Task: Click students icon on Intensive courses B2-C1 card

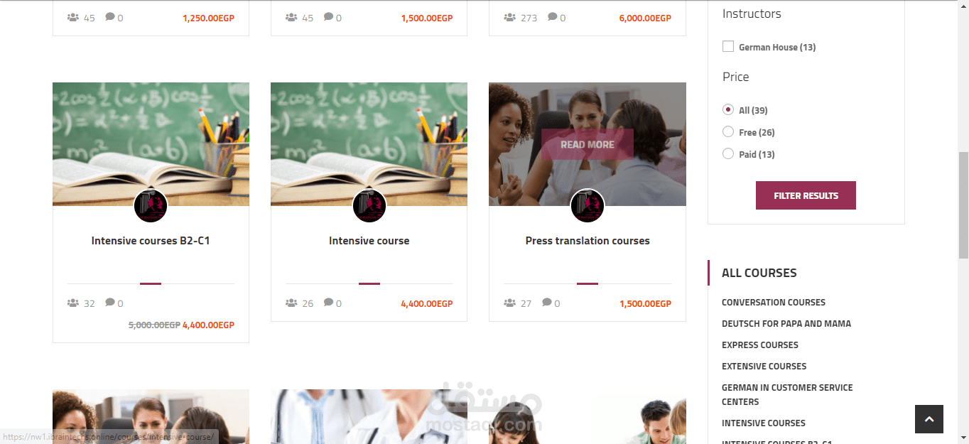Action: [x=73, y=303]
